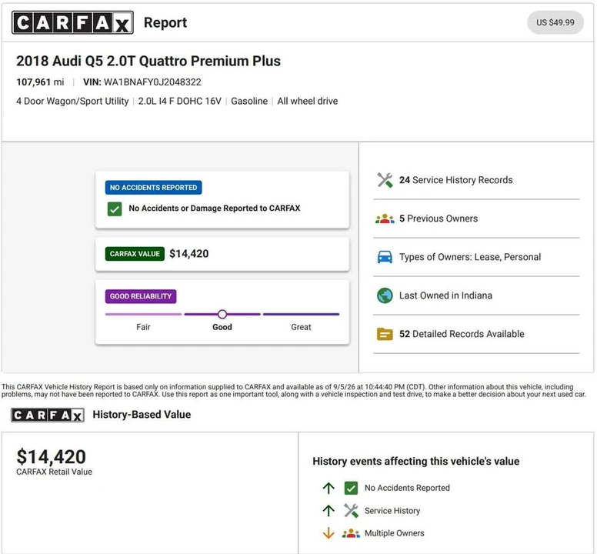Click the Good reliability label

222,327
